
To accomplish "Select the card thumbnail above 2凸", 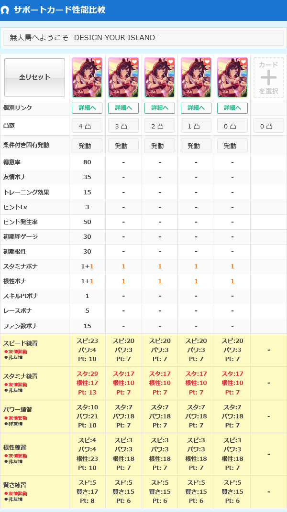I will pyautogui.click(x=159, y=78).
